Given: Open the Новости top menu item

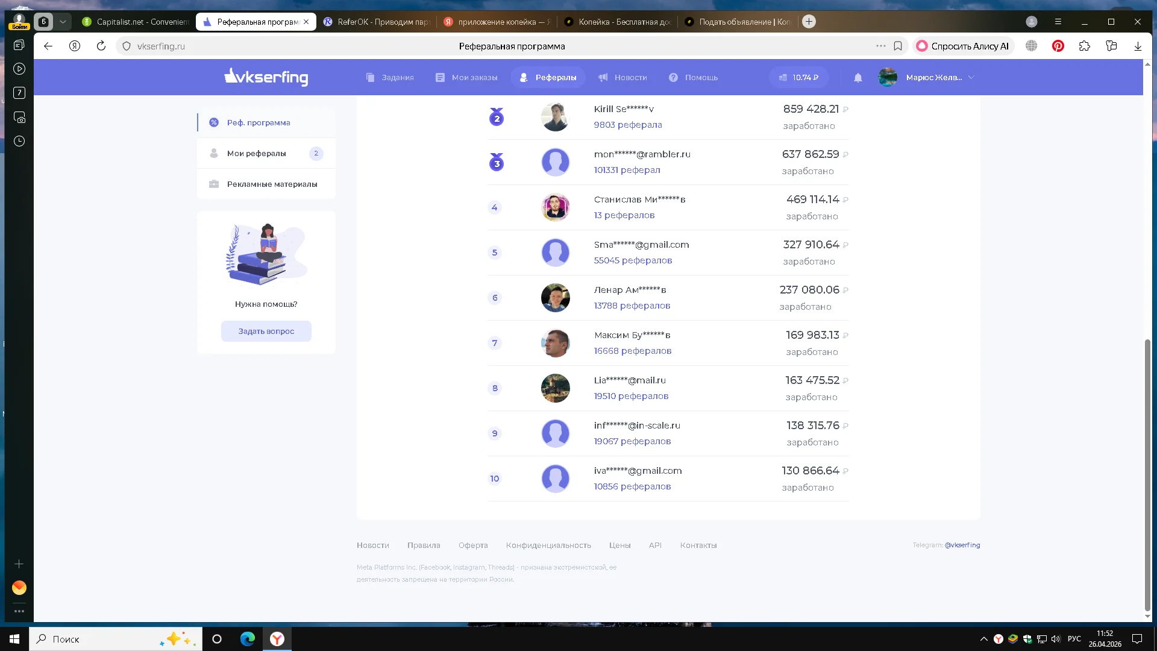Looking at the screenshot, I should (x=622, y=78).
